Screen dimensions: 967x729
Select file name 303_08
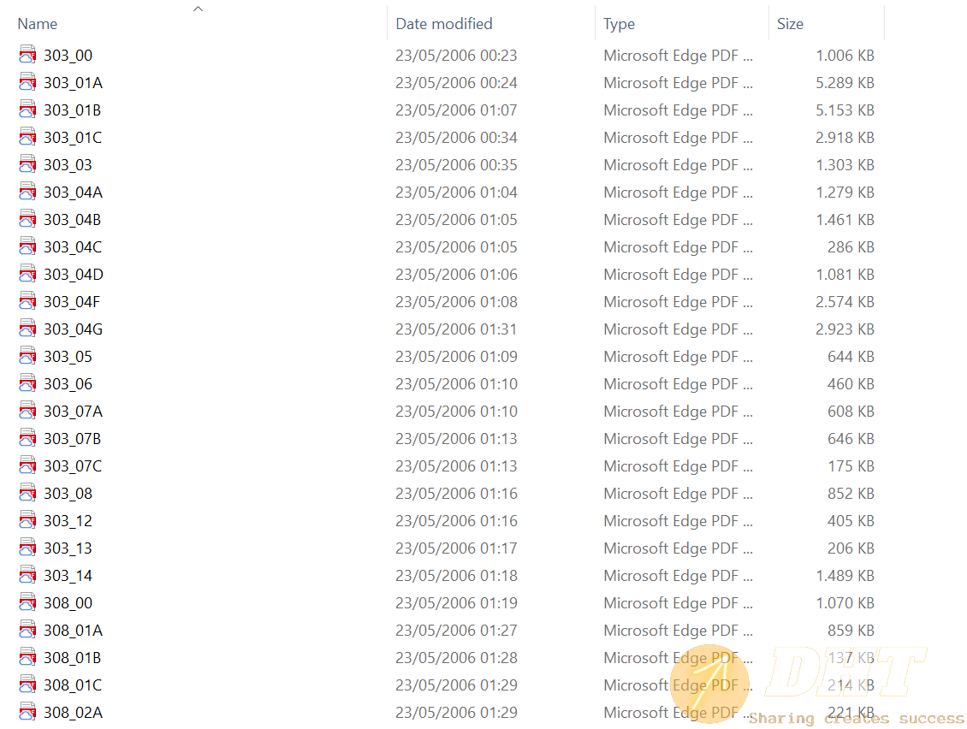tap(68, 494)
